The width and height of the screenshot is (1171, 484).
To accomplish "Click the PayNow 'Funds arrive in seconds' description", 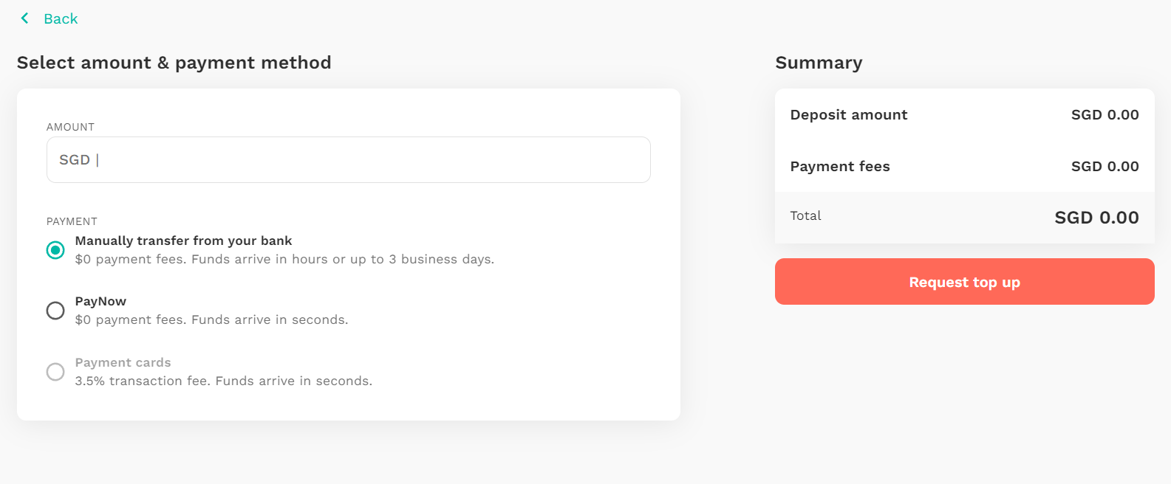I will (x=211, y=319).
